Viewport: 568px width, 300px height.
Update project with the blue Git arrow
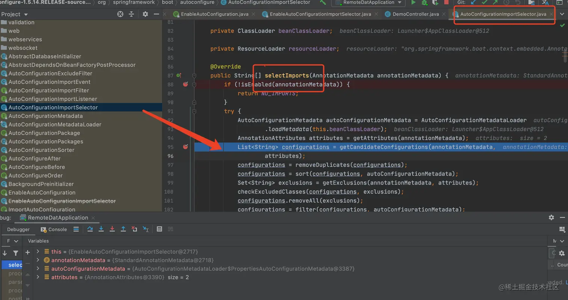(x=473, y=2)
